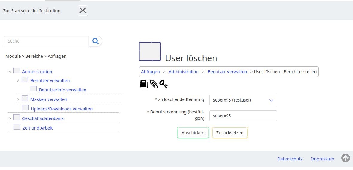Collapse the Administration tree node
This screenshot has height=170, width=353.
click(x=10, y=72)
